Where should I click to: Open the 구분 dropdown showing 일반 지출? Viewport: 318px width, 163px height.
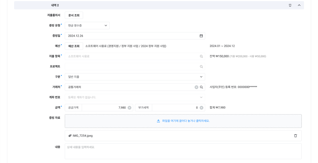coord(135,77)
